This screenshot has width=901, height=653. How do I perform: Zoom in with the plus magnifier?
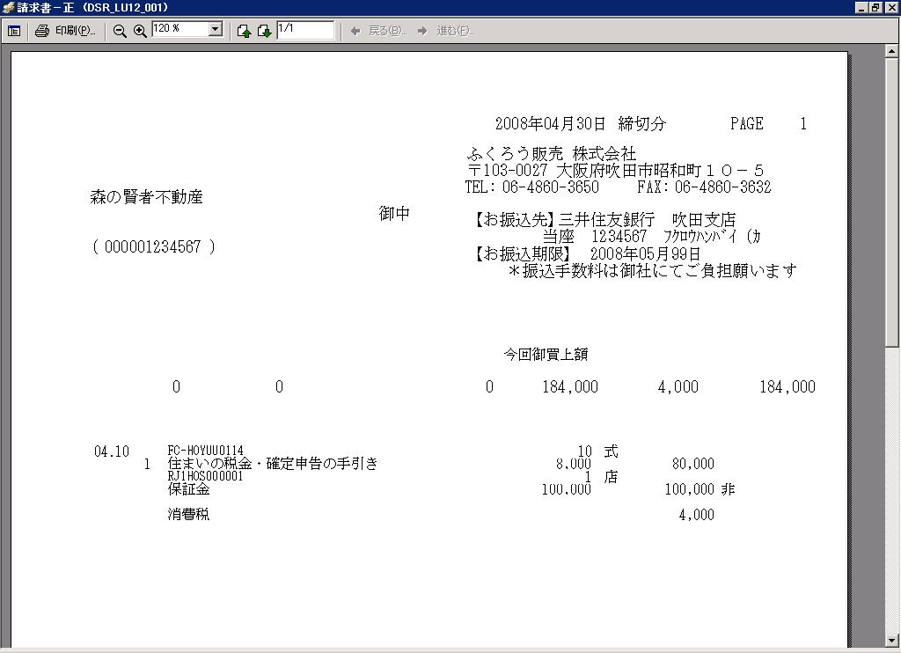point(140,31)
